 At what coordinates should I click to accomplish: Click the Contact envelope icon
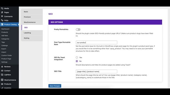tap(2, 71)
